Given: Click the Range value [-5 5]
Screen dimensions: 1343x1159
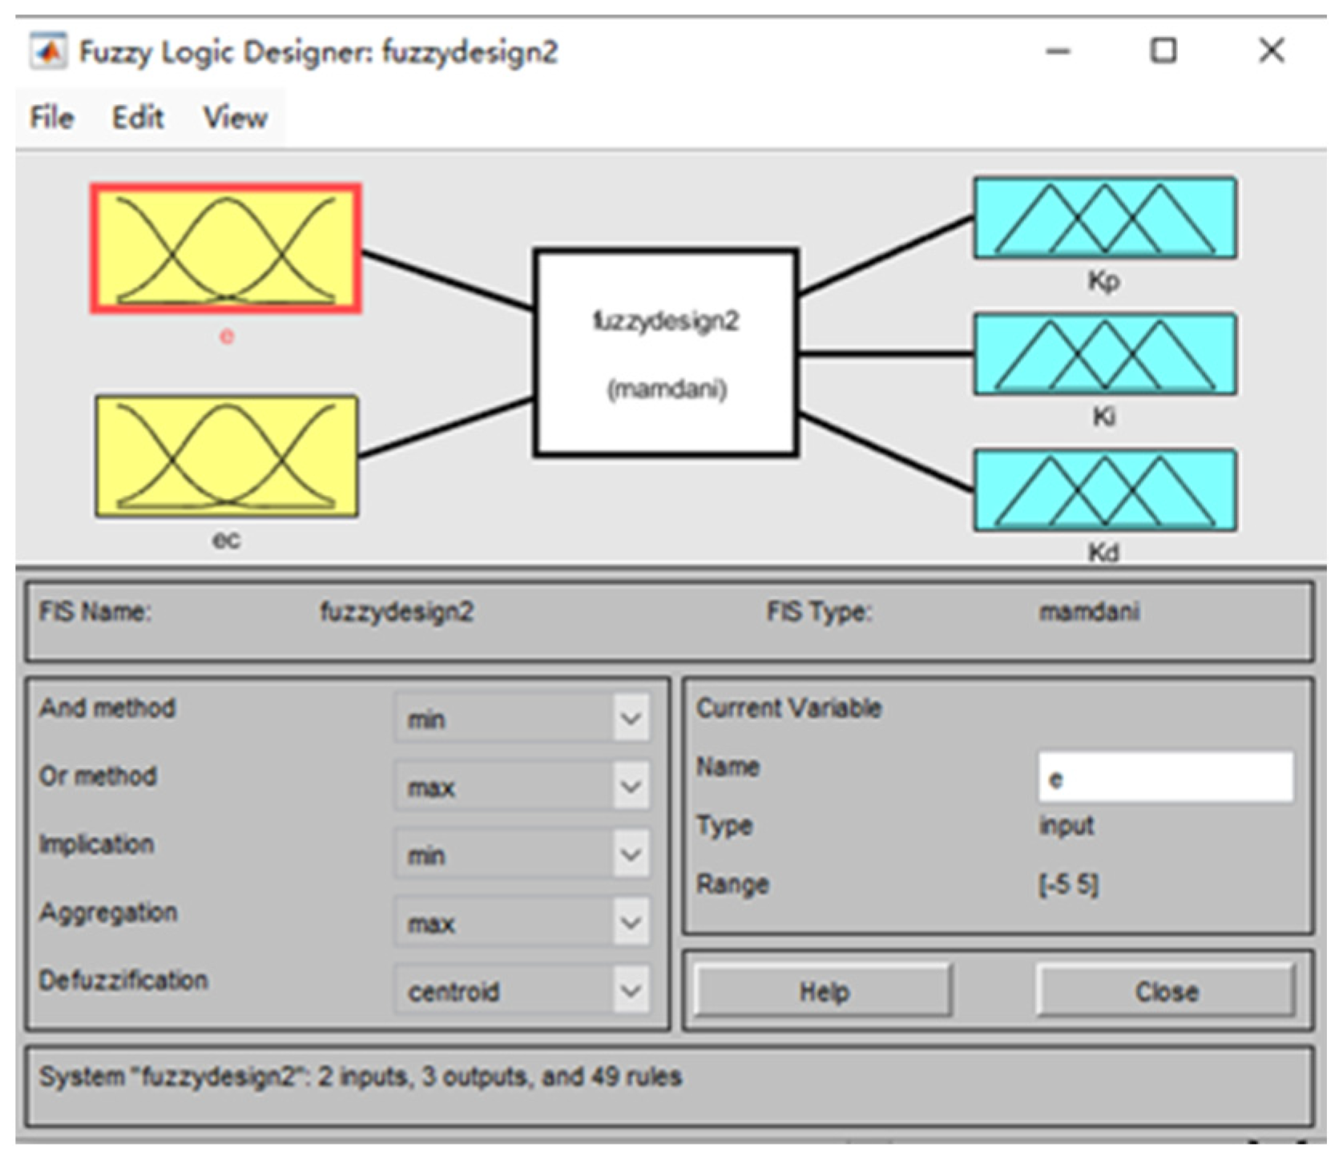Looking at the screenshot, I should (1068, 884).
